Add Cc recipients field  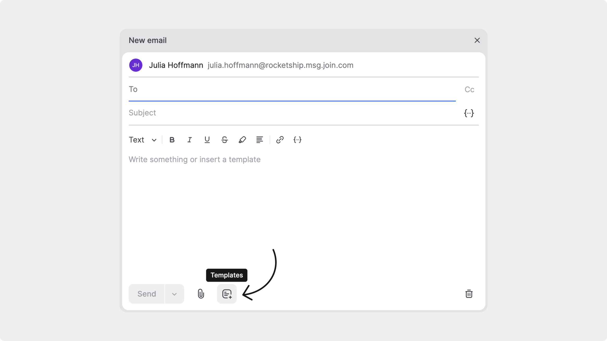point(469,89)
